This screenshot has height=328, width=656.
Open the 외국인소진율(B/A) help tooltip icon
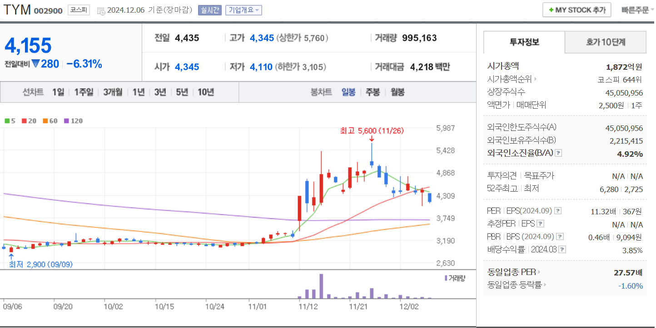point(558,153)
